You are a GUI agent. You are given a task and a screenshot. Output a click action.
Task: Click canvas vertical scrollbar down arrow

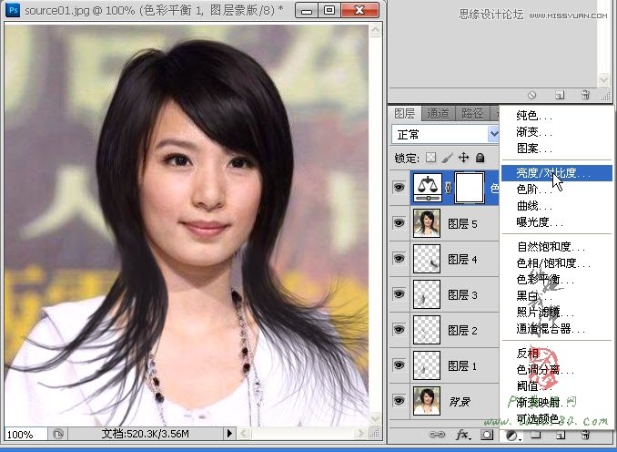tap(376, 418)
